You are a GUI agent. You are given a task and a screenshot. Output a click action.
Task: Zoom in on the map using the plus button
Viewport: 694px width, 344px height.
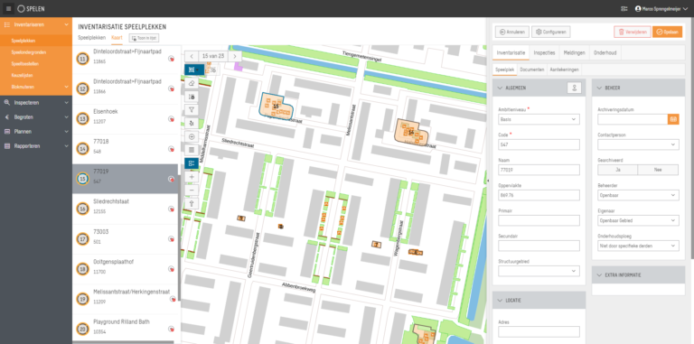click(x=192, y=177)
